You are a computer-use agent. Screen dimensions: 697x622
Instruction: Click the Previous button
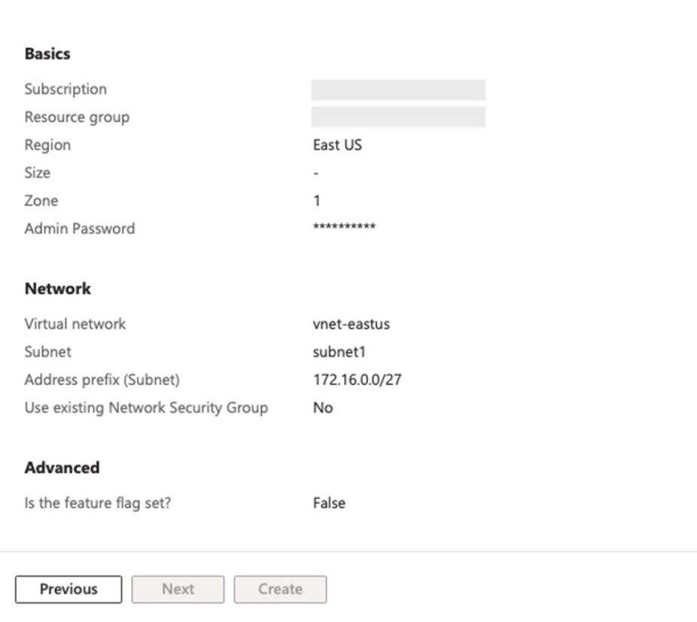pyautogui.click(x=68, y=589)
